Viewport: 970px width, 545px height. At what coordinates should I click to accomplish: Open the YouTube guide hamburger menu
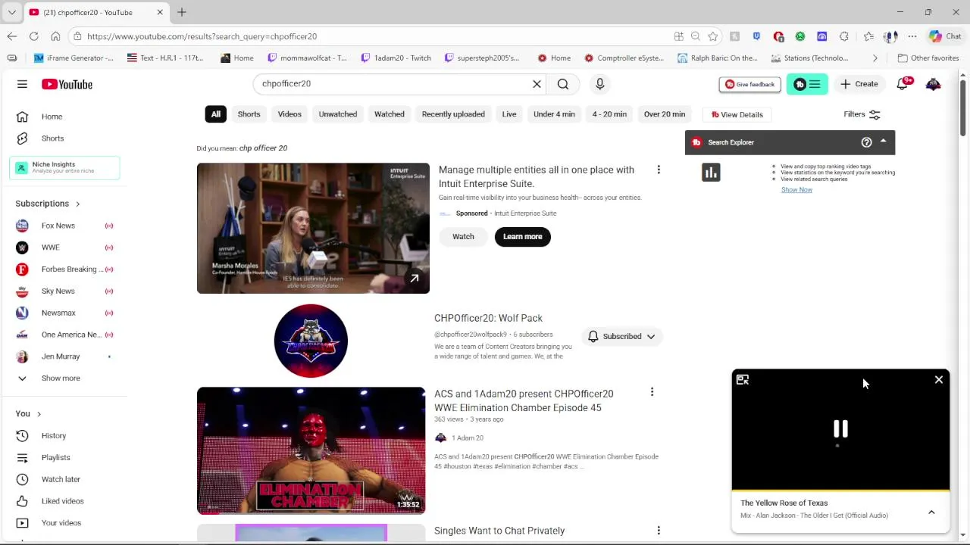22,84
